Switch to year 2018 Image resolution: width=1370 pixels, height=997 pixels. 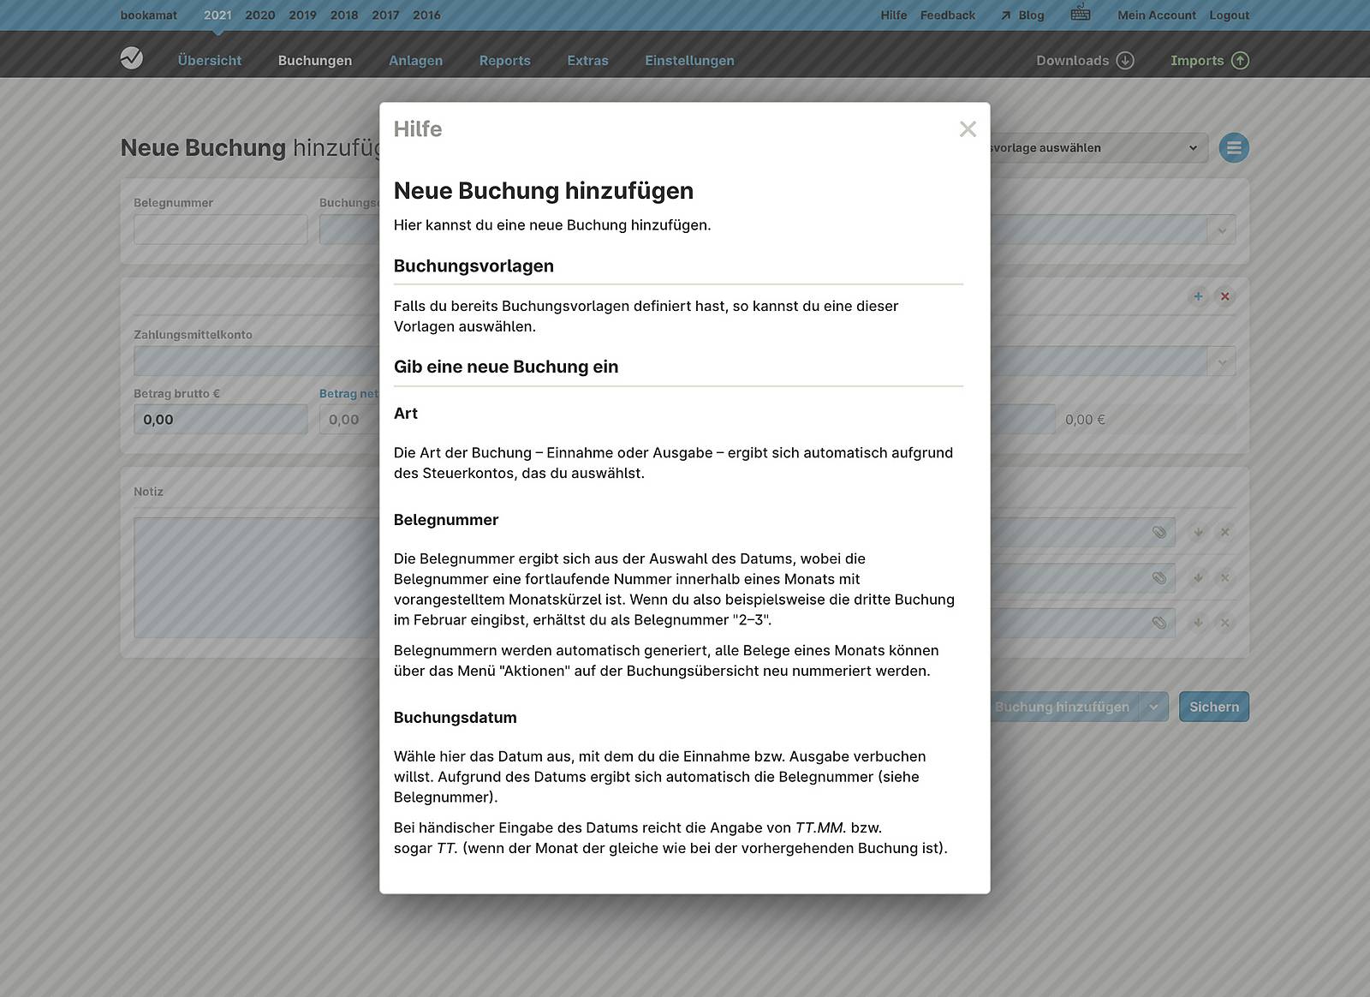(344, 15)
